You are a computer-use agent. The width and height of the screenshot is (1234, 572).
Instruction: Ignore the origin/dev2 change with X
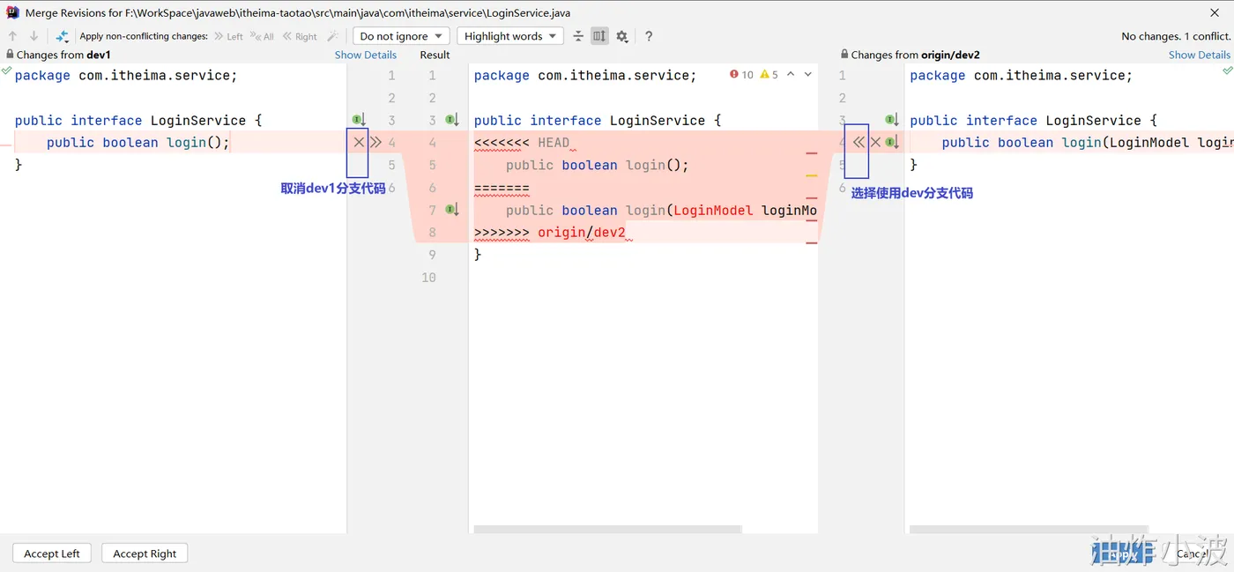[x=875, y=142]
